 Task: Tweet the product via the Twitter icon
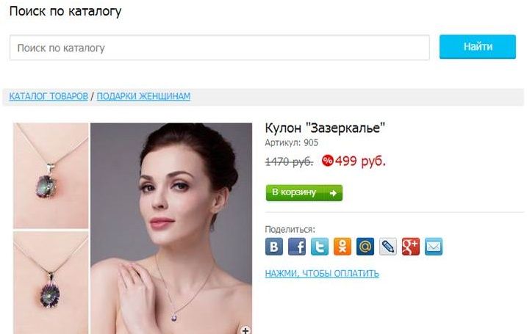pyautogui.click(x=320, y=247)
